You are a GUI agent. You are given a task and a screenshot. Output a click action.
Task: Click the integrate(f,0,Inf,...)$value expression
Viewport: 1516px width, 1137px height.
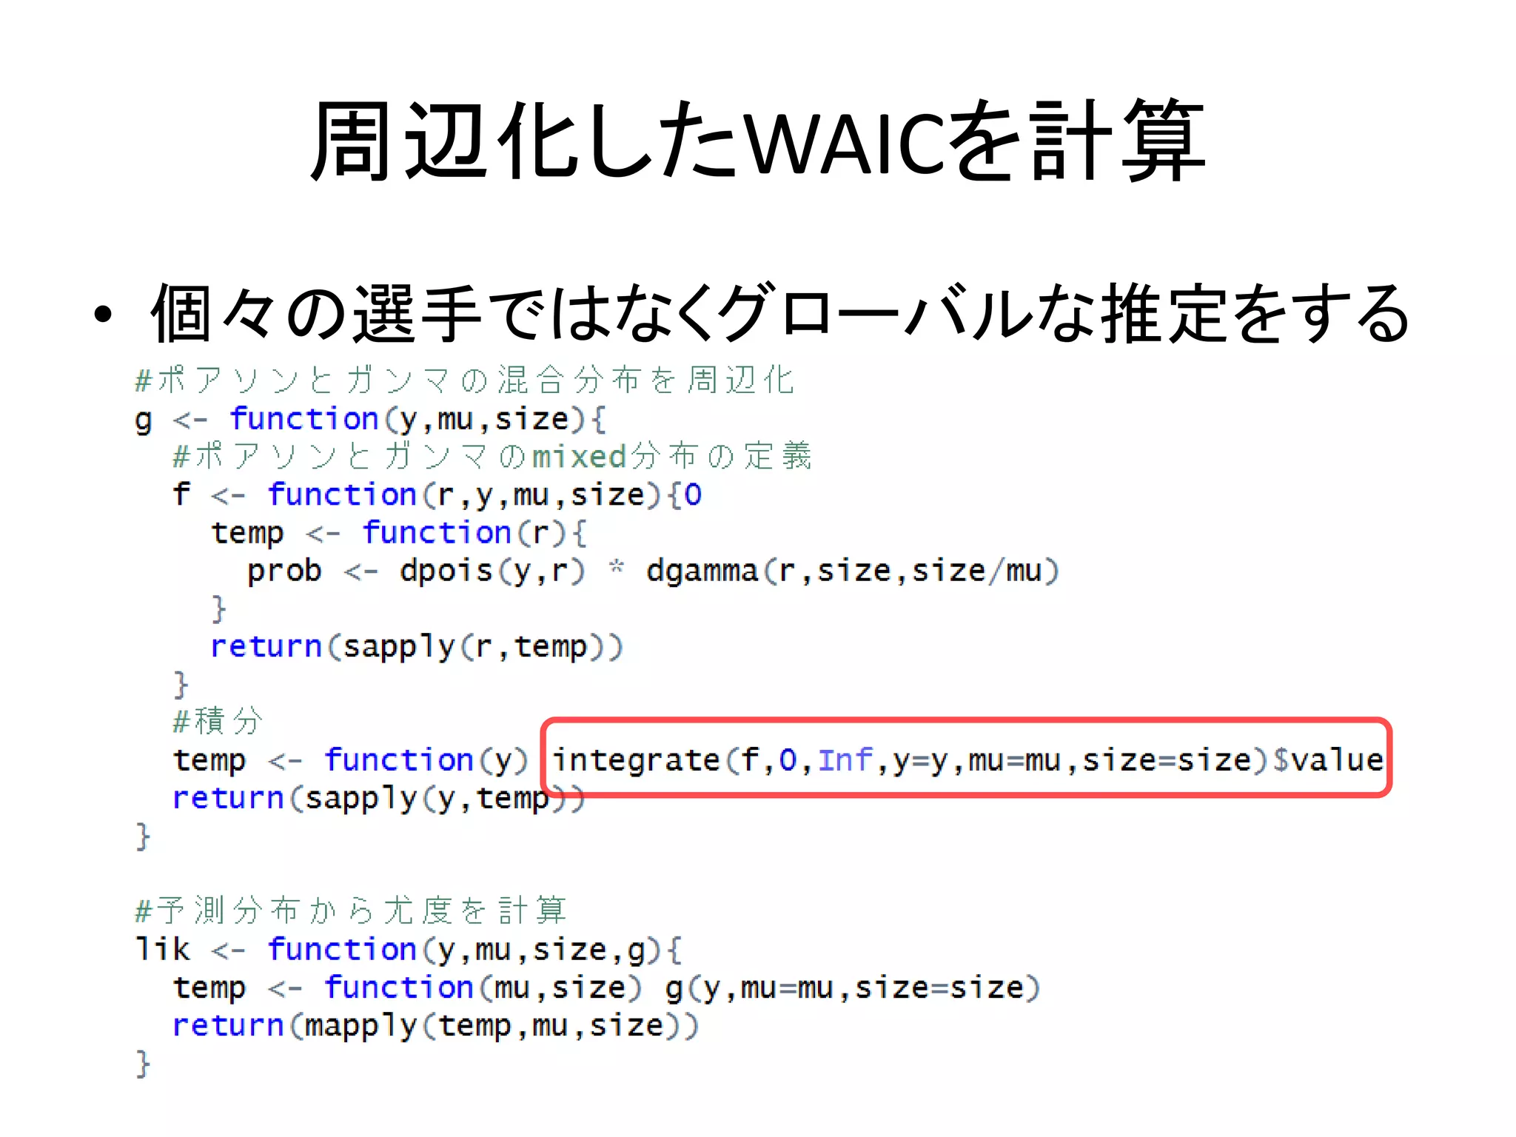coord(968,759)
